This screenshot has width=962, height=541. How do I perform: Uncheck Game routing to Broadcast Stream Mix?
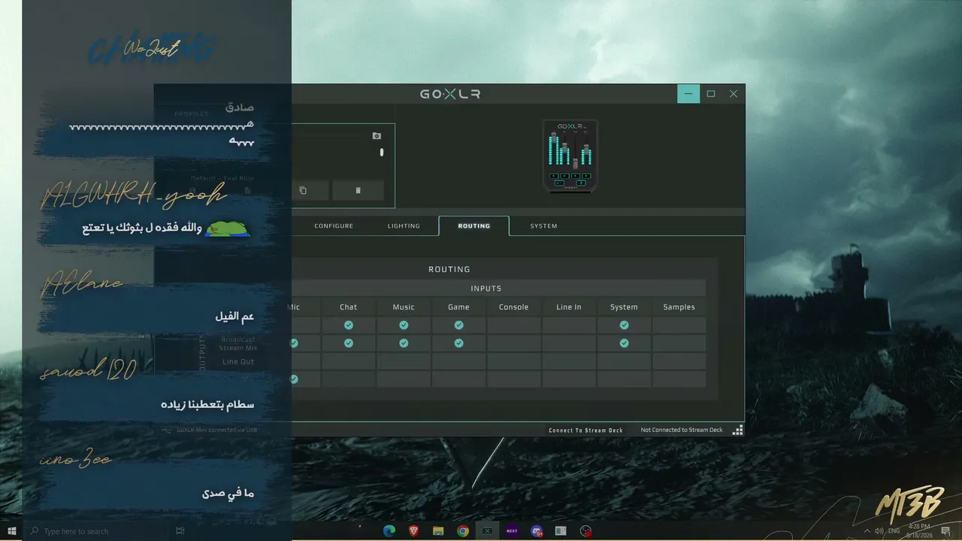pyautogui.click(x=458, y=343)
